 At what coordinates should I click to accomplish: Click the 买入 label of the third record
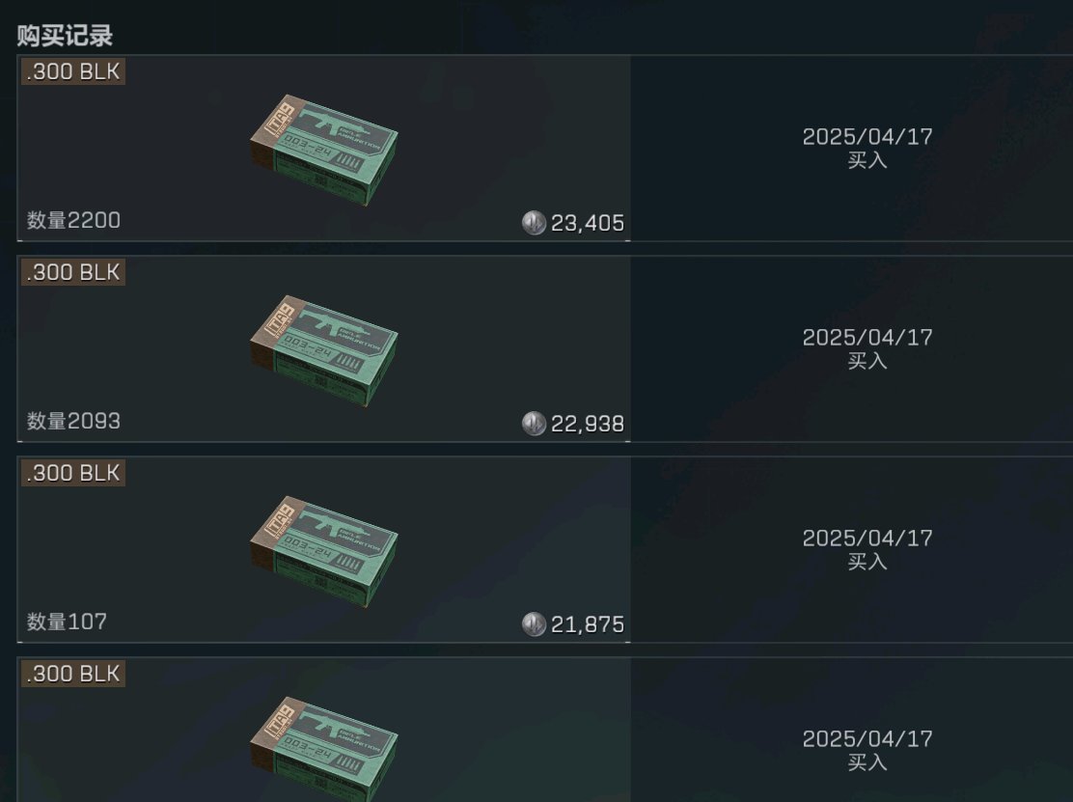point(867,562)
